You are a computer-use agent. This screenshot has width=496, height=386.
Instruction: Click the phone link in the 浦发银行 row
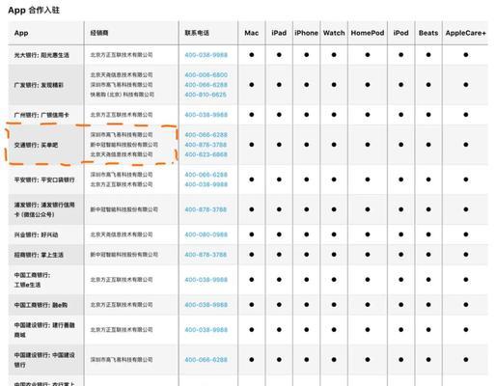(x=206, y=209)
